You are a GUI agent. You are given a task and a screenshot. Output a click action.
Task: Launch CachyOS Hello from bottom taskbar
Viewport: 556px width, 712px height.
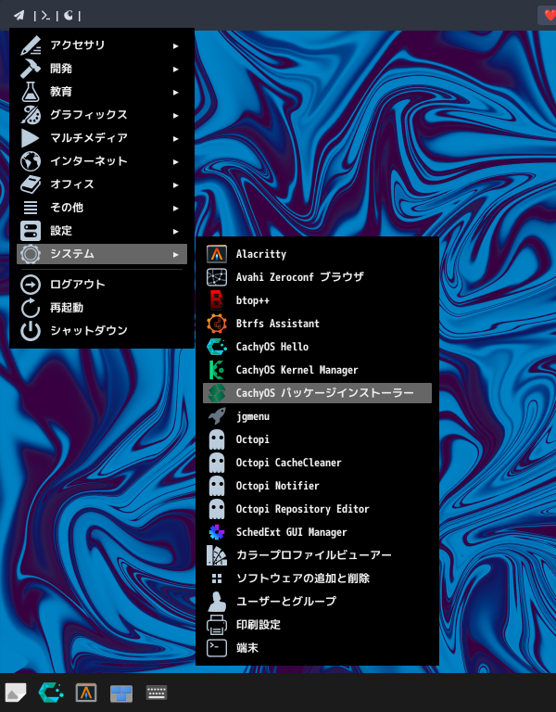pos(51,693)
